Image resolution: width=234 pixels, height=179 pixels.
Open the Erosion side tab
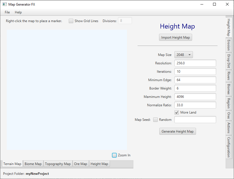point(229,45)
